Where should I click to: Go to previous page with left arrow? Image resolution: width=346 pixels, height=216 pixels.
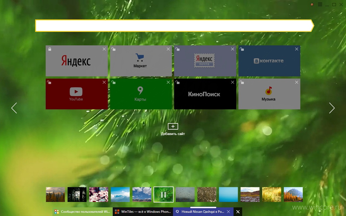pos(14,108)
